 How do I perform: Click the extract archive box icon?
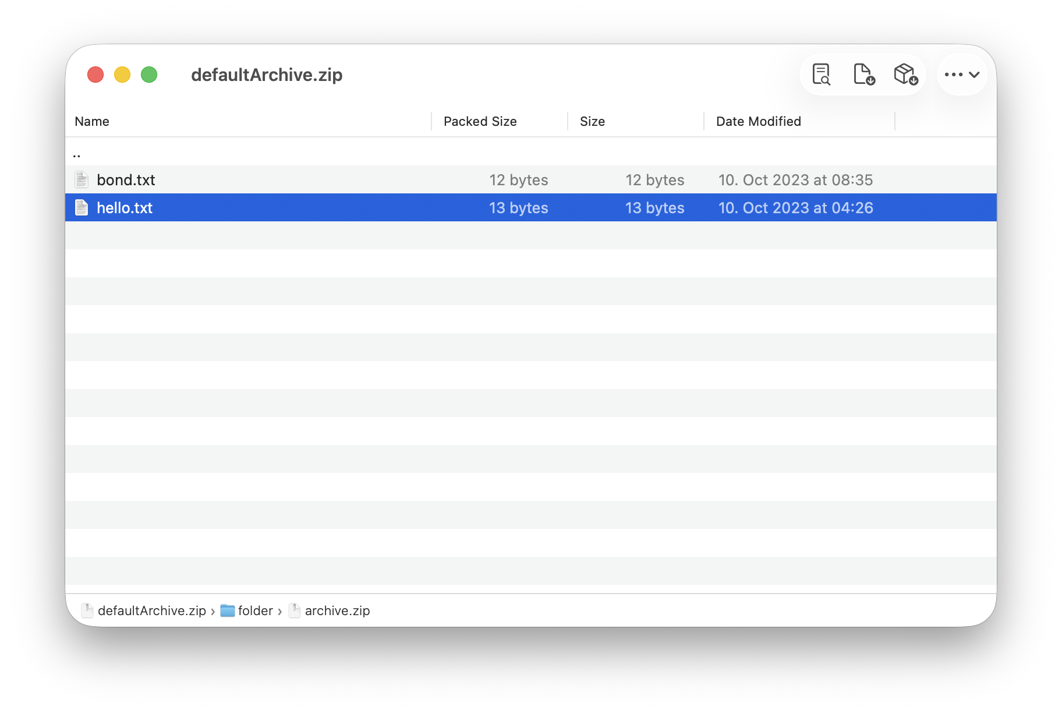[905, 75]
